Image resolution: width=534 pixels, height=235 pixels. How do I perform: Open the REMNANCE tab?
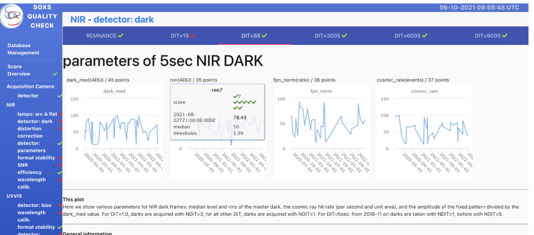tap(105, 36)
